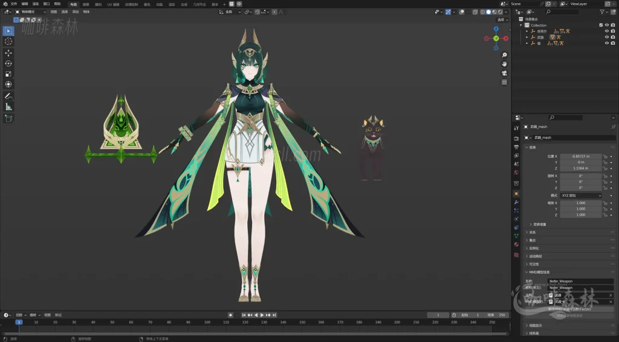619x342 pixels.
Task: Open the Texture properties checker tab
Action: pyautogui.click(x=516, y=255)
